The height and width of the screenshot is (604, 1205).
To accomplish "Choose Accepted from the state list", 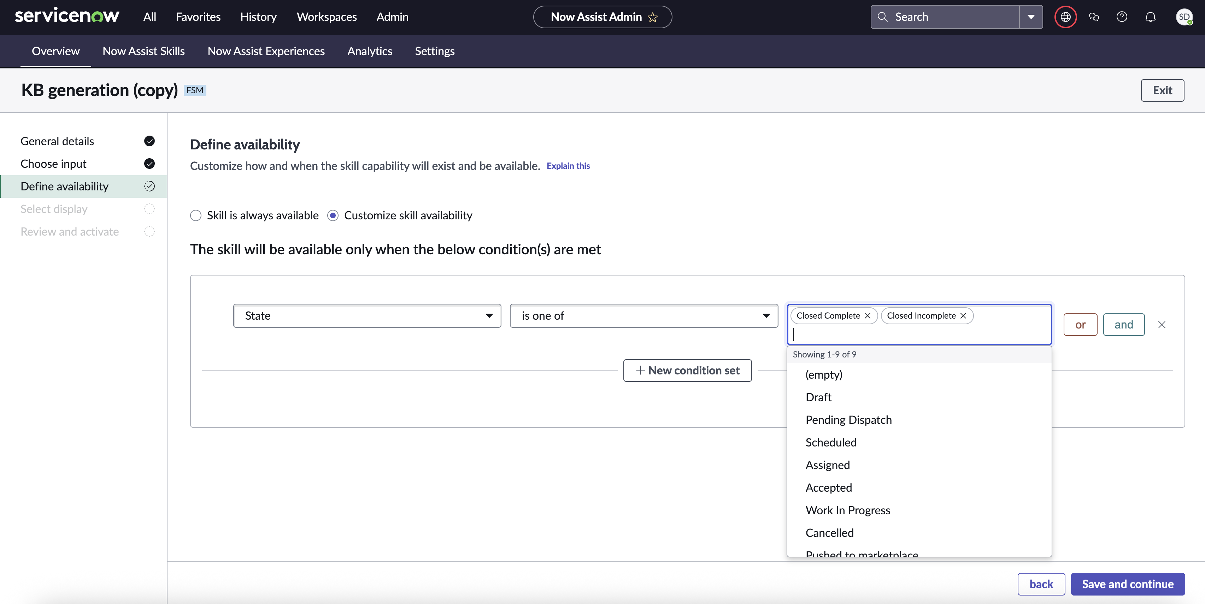I will pyautogui.click(x=919, y=487).
